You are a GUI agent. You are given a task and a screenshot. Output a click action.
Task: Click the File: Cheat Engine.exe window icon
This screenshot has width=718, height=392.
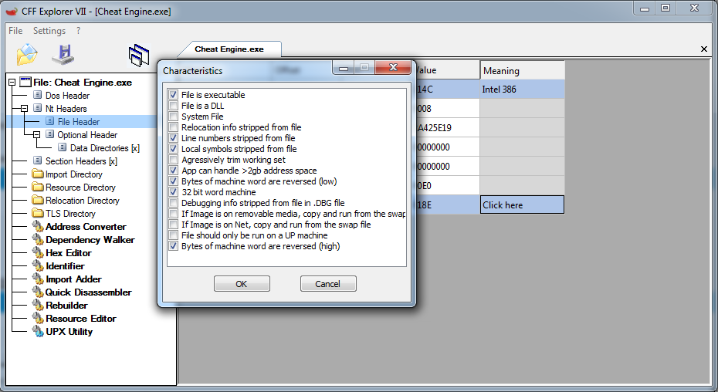click(25, 83)
